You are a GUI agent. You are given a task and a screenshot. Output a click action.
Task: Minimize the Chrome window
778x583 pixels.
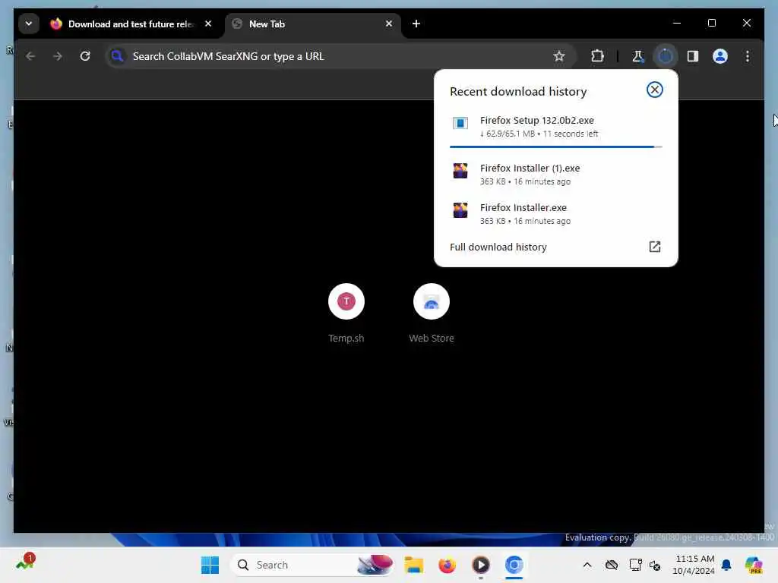[x=677, y=23]
